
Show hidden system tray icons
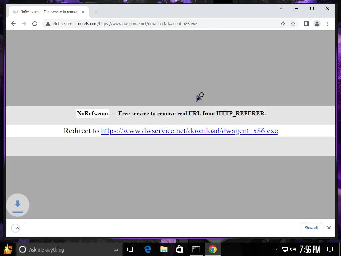point(277,250)
